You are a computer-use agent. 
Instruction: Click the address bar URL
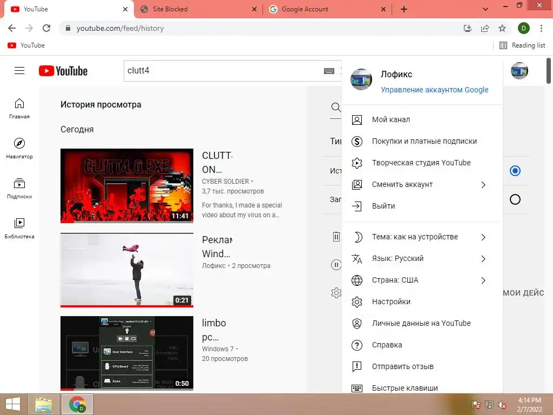pos(120,28)
